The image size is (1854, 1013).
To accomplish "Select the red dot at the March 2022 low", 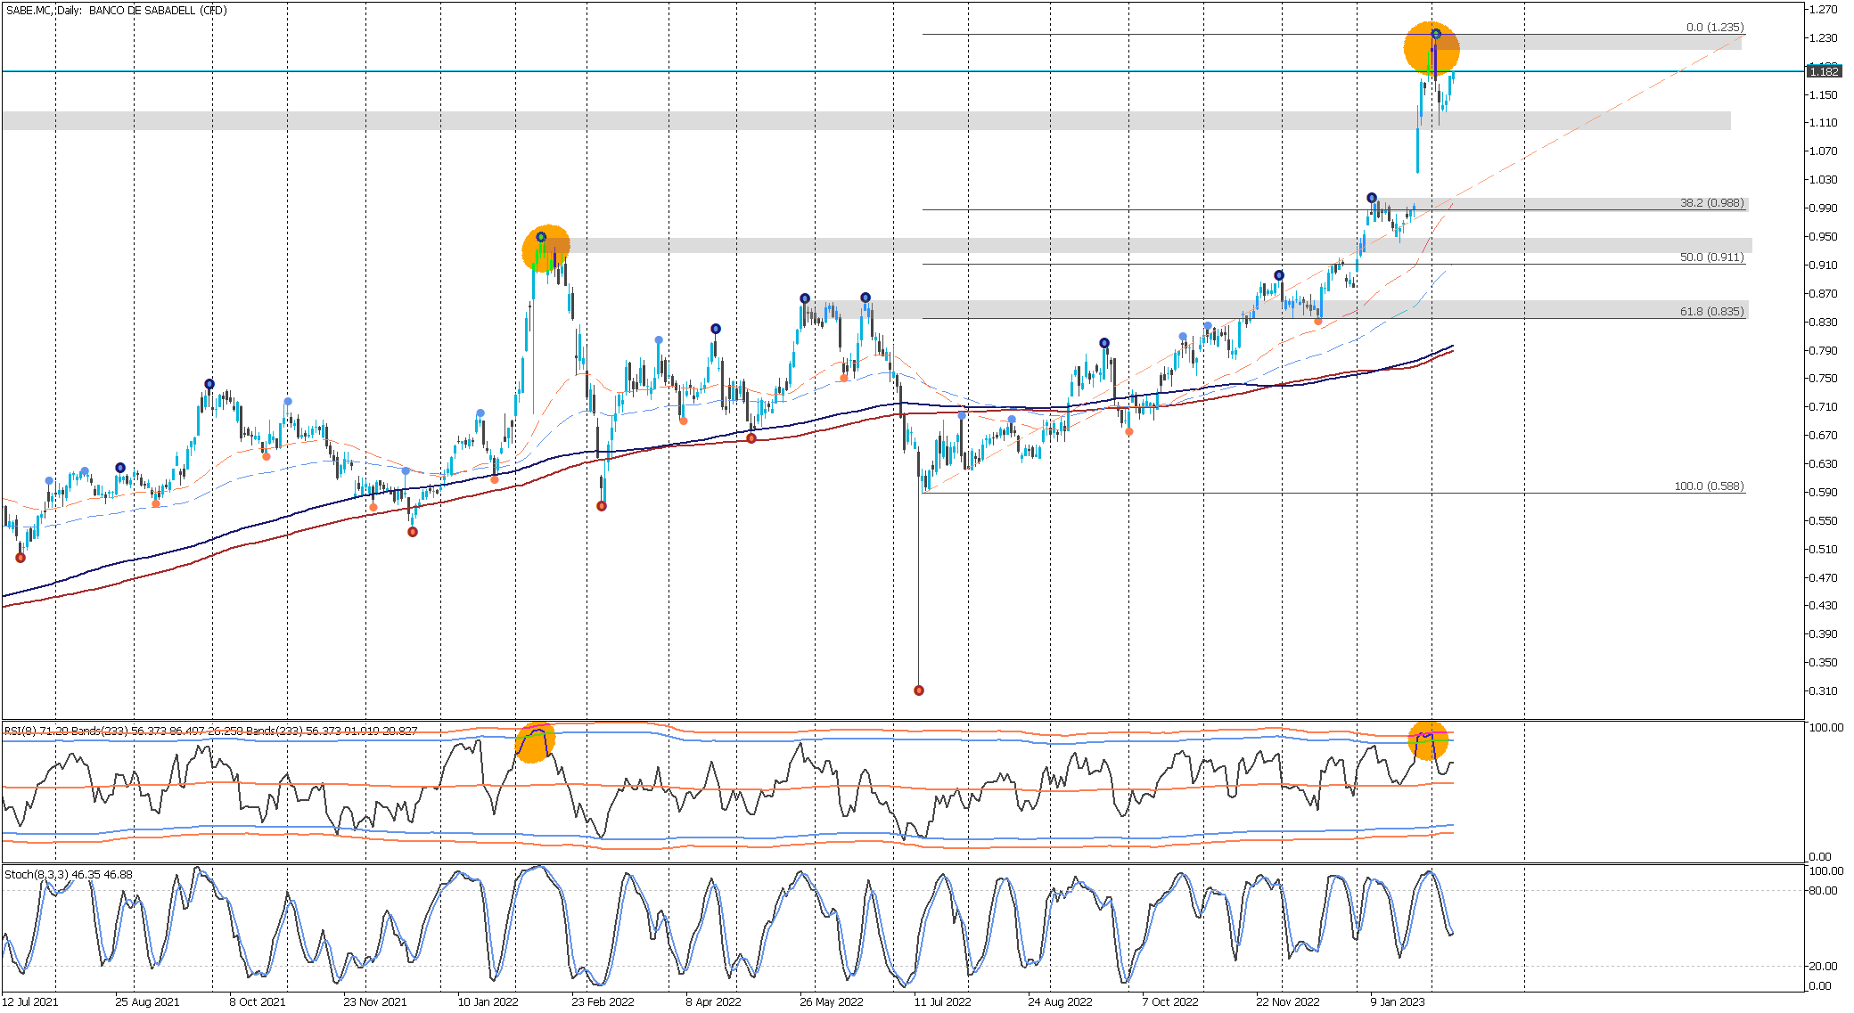I will pos(602,506).
